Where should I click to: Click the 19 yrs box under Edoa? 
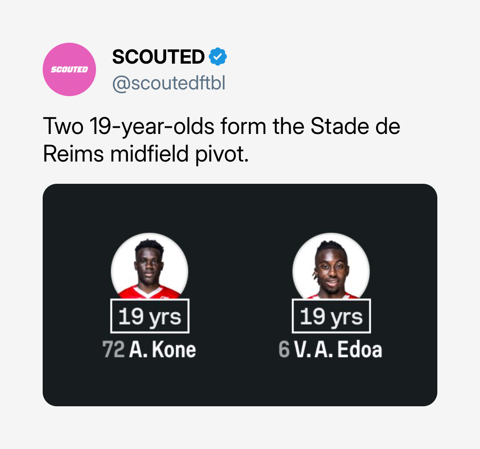[x=331, y=316]
